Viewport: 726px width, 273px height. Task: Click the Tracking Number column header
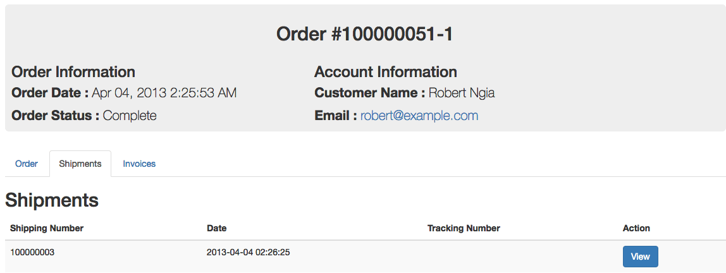(x=464, y=228)
